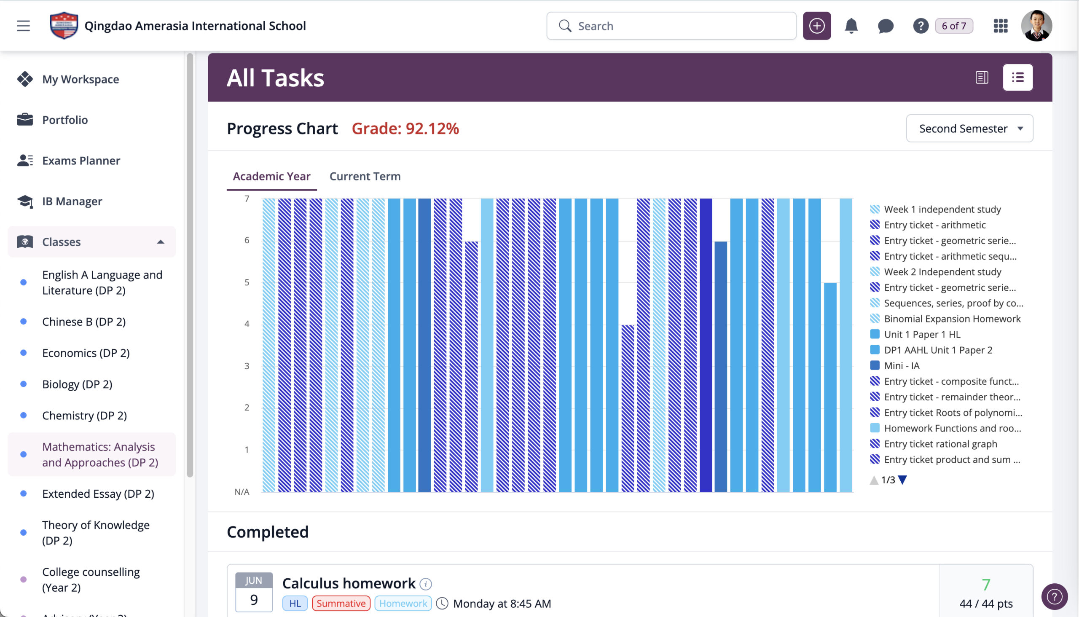
Task: Switch to detailed card view icon
Action: pyautogui.click(x=982, y=78)
